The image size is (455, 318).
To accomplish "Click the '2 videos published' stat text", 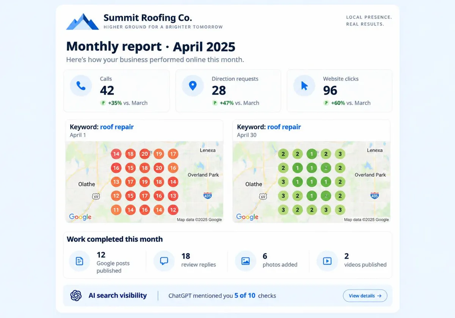I will click(x=366, y=260).
